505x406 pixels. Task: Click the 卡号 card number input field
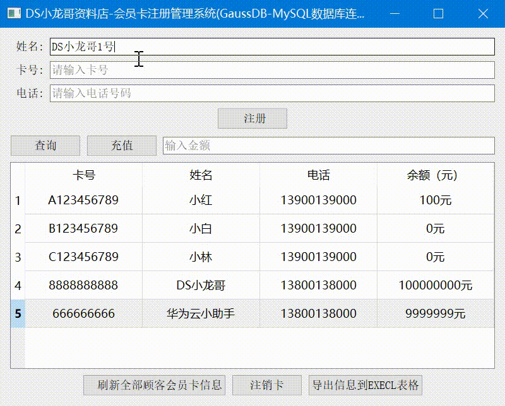click(x=273, y=70)
